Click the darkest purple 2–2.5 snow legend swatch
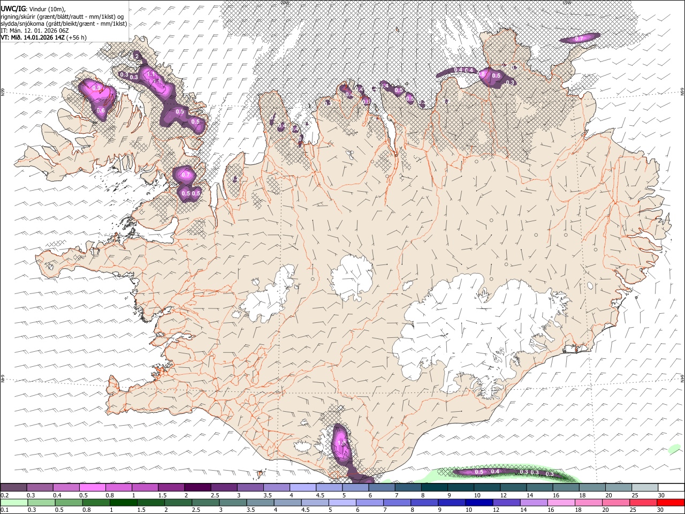The height and width of the screenshot is (514, 685). (197, 488)
